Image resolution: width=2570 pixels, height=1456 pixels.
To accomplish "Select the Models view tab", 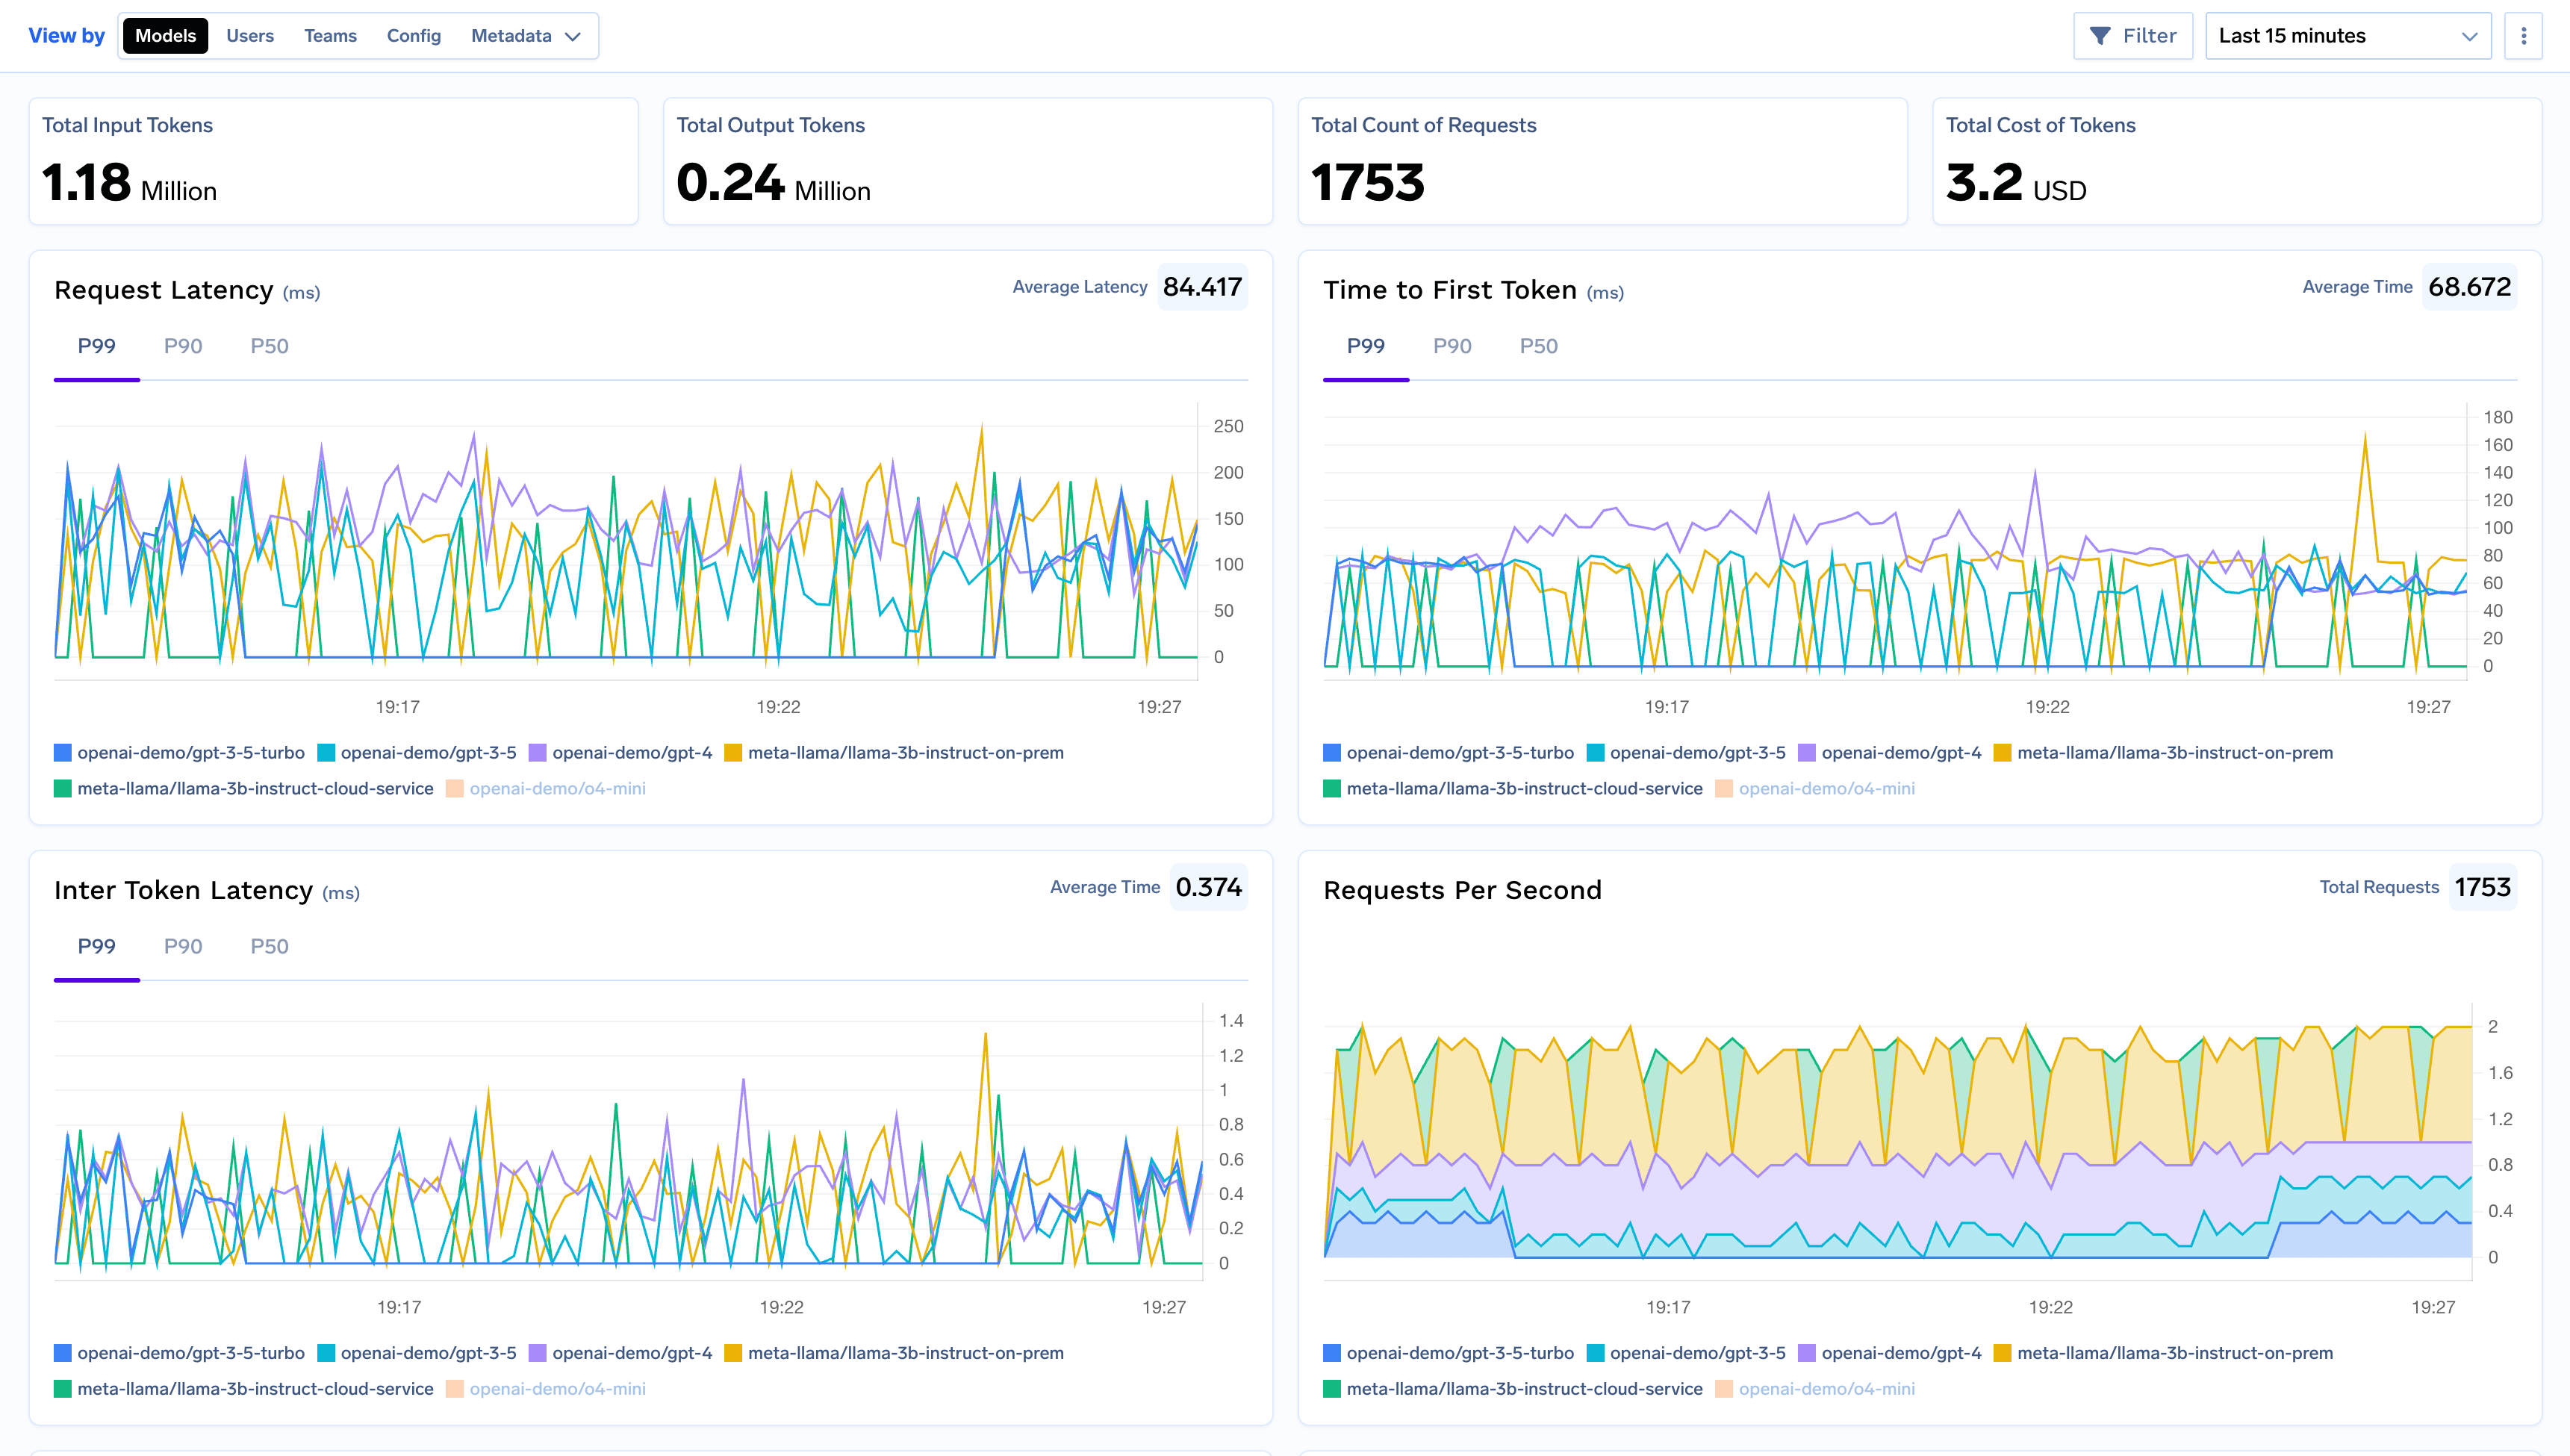I will pos(165,35).
